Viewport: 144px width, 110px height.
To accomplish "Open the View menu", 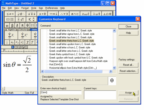I will tap(16, 8).
